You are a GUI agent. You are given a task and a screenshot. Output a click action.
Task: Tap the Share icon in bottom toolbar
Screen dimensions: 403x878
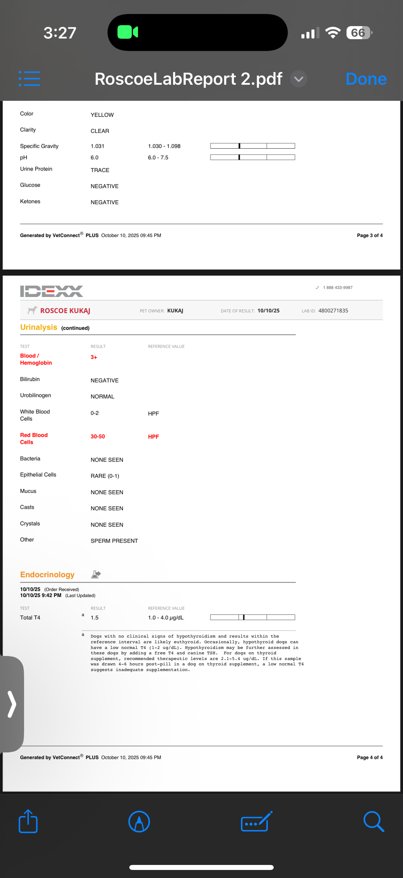pyautogui.click(x=28, y=821)
